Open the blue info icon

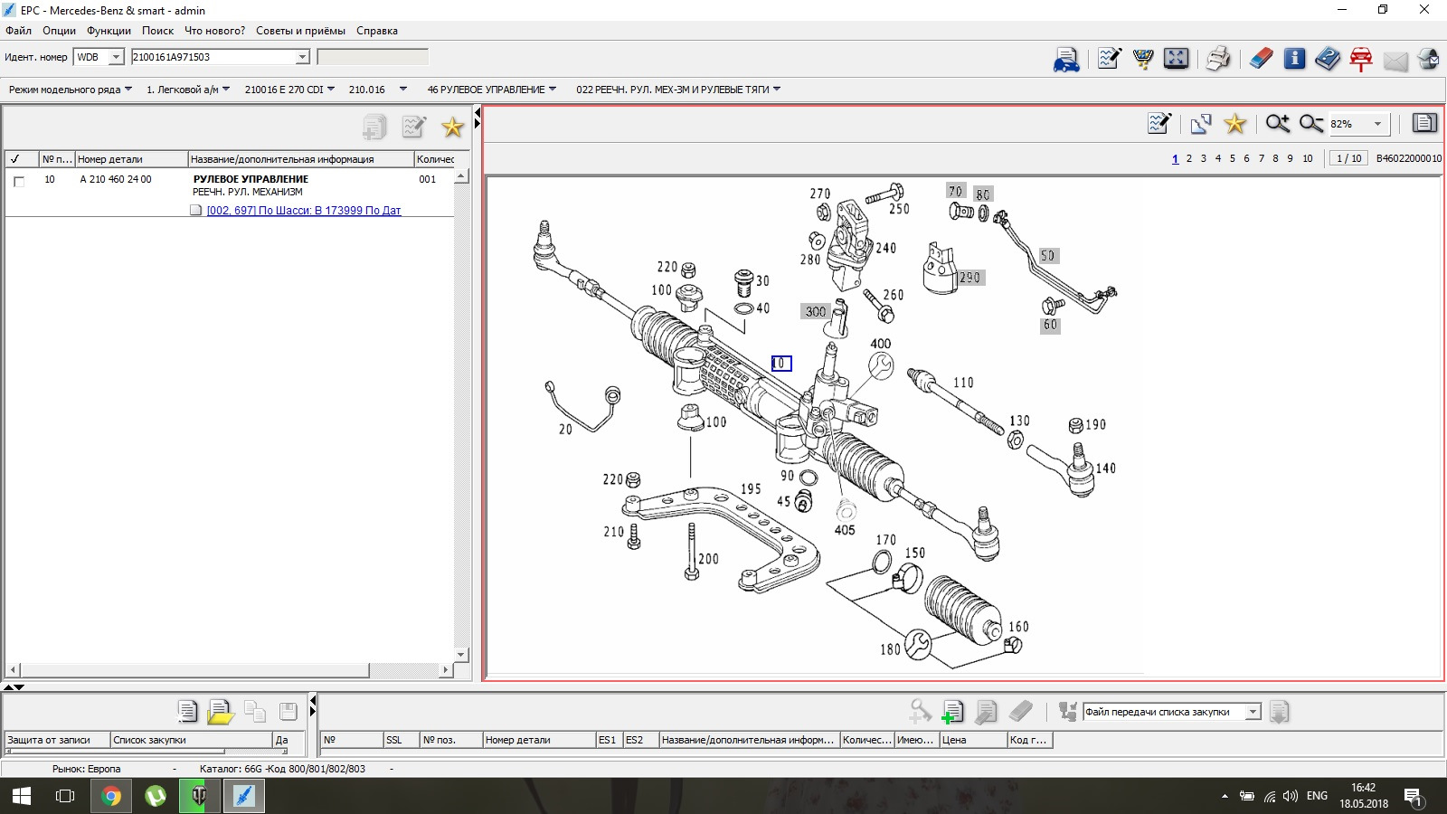[x=1294, y=59]
